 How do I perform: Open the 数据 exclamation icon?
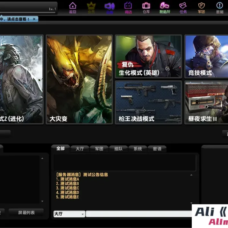point(220,8)
